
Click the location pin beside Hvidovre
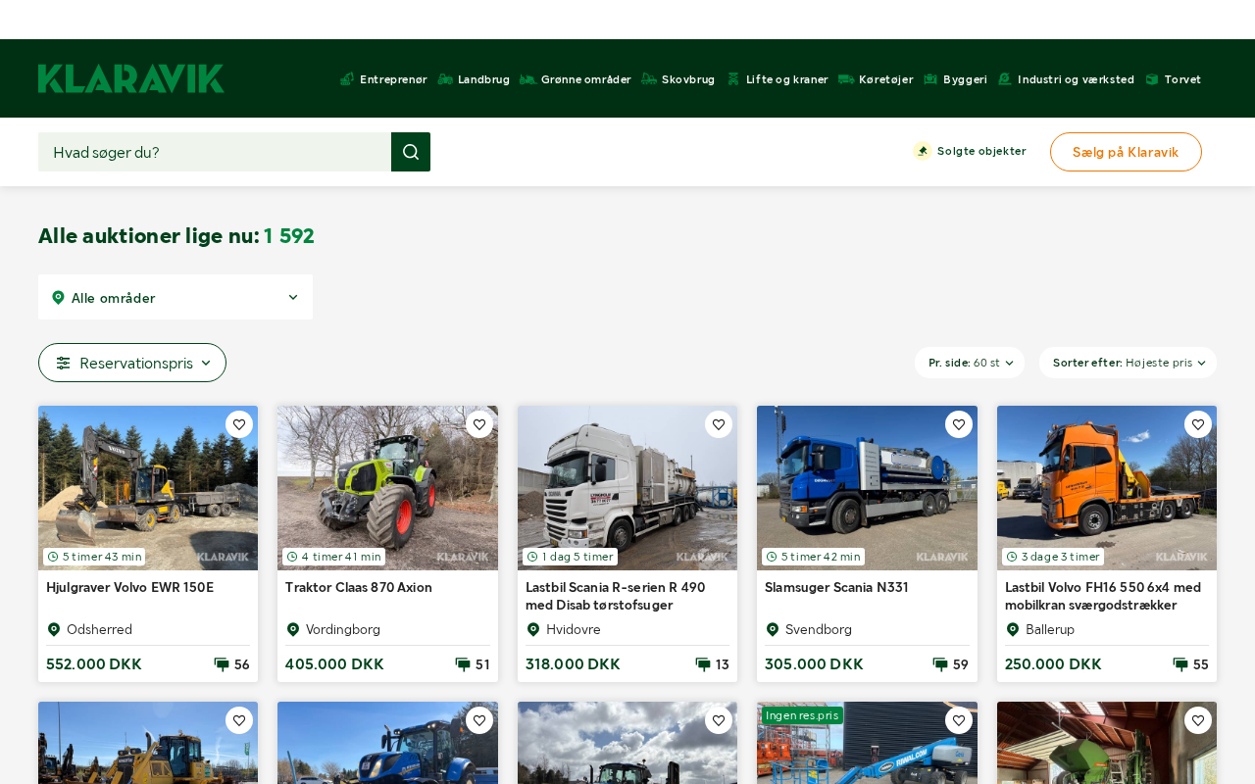click(533, 629)
